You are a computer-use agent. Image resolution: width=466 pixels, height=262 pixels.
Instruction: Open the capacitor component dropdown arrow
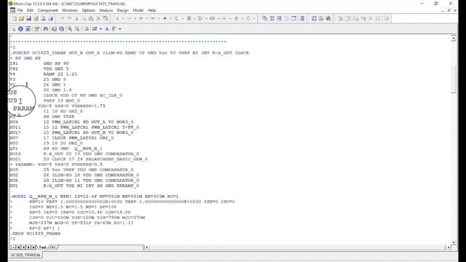point(147,19)
